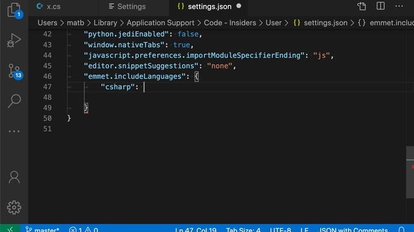Close unsaved settings.json tab via dot
This screenshot has width=414, height=232.
tap(239, 6)
